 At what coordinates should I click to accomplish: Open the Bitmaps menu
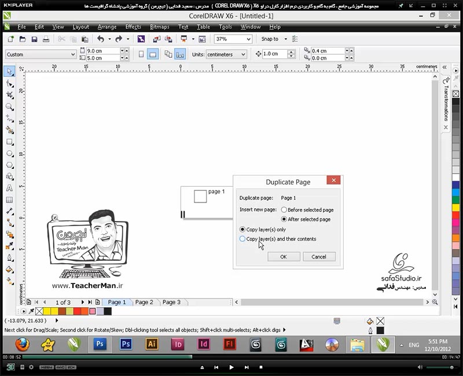pos(160,27)
